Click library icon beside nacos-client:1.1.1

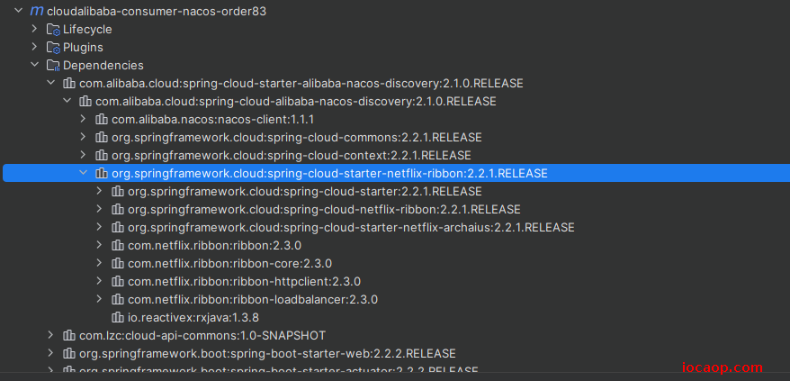click(102, 120)
